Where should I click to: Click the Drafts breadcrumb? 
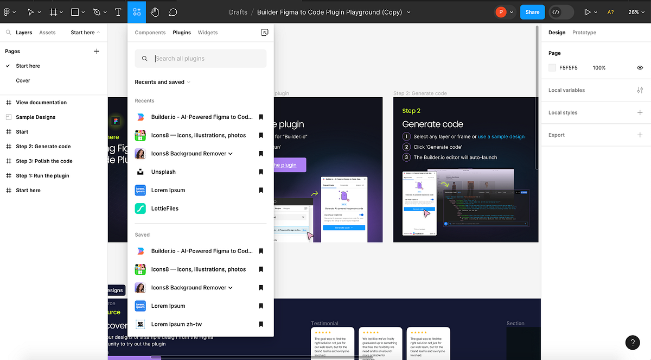[x=238, y=12]
